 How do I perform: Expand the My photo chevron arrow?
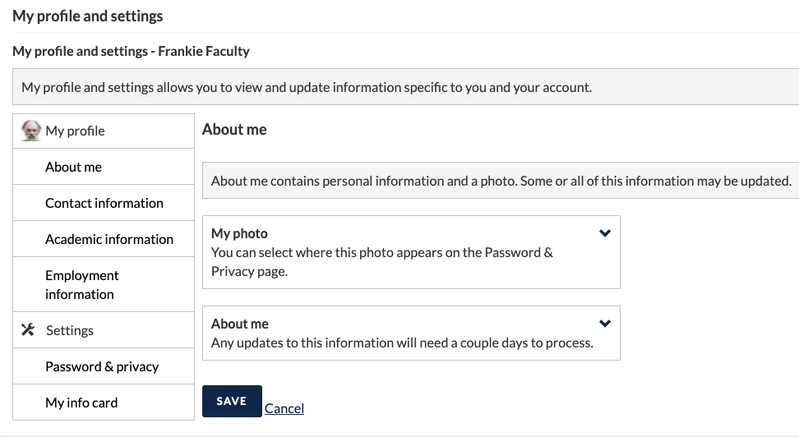(x=605, y=233)
